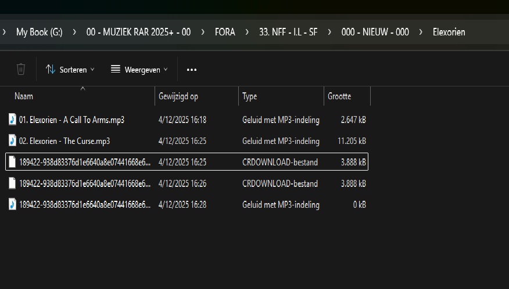Image resolution: width=509 pixels, height=289 pixels.
Task: Go to FORA breadcrumb folder
Action: (225, 32)
